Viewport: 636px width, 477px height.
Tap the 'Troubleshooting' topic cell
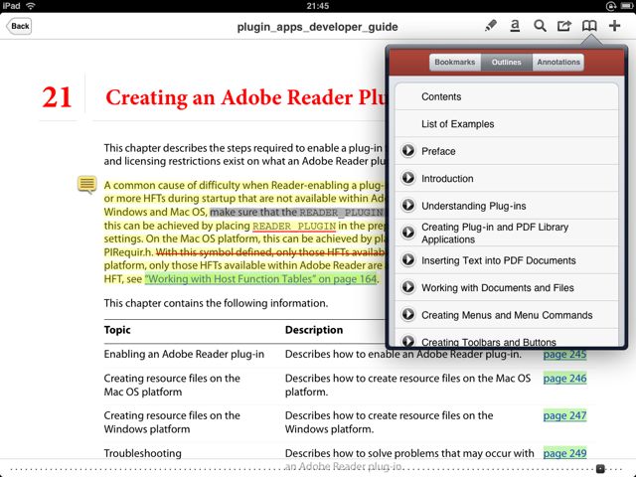click(x=142, y=453)
